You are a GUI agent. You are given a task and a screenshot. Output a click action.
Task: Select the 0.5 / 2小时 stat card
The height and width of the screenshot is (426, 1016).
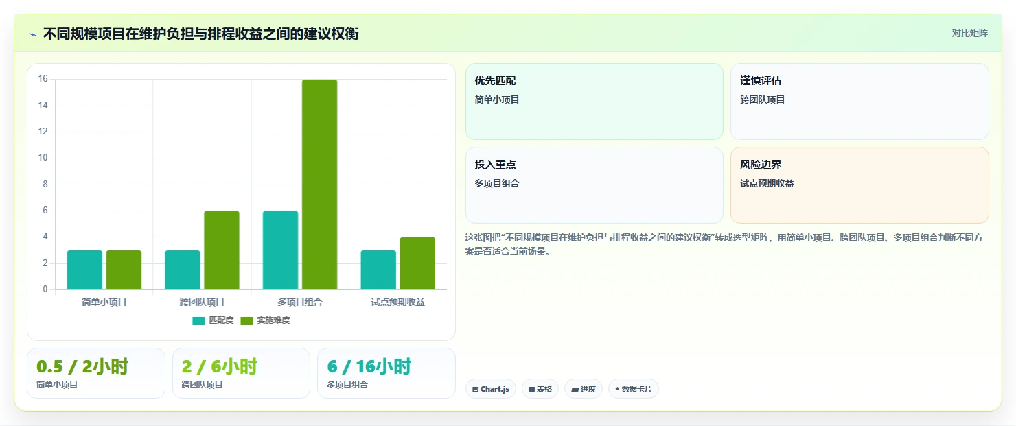[96, 373]
